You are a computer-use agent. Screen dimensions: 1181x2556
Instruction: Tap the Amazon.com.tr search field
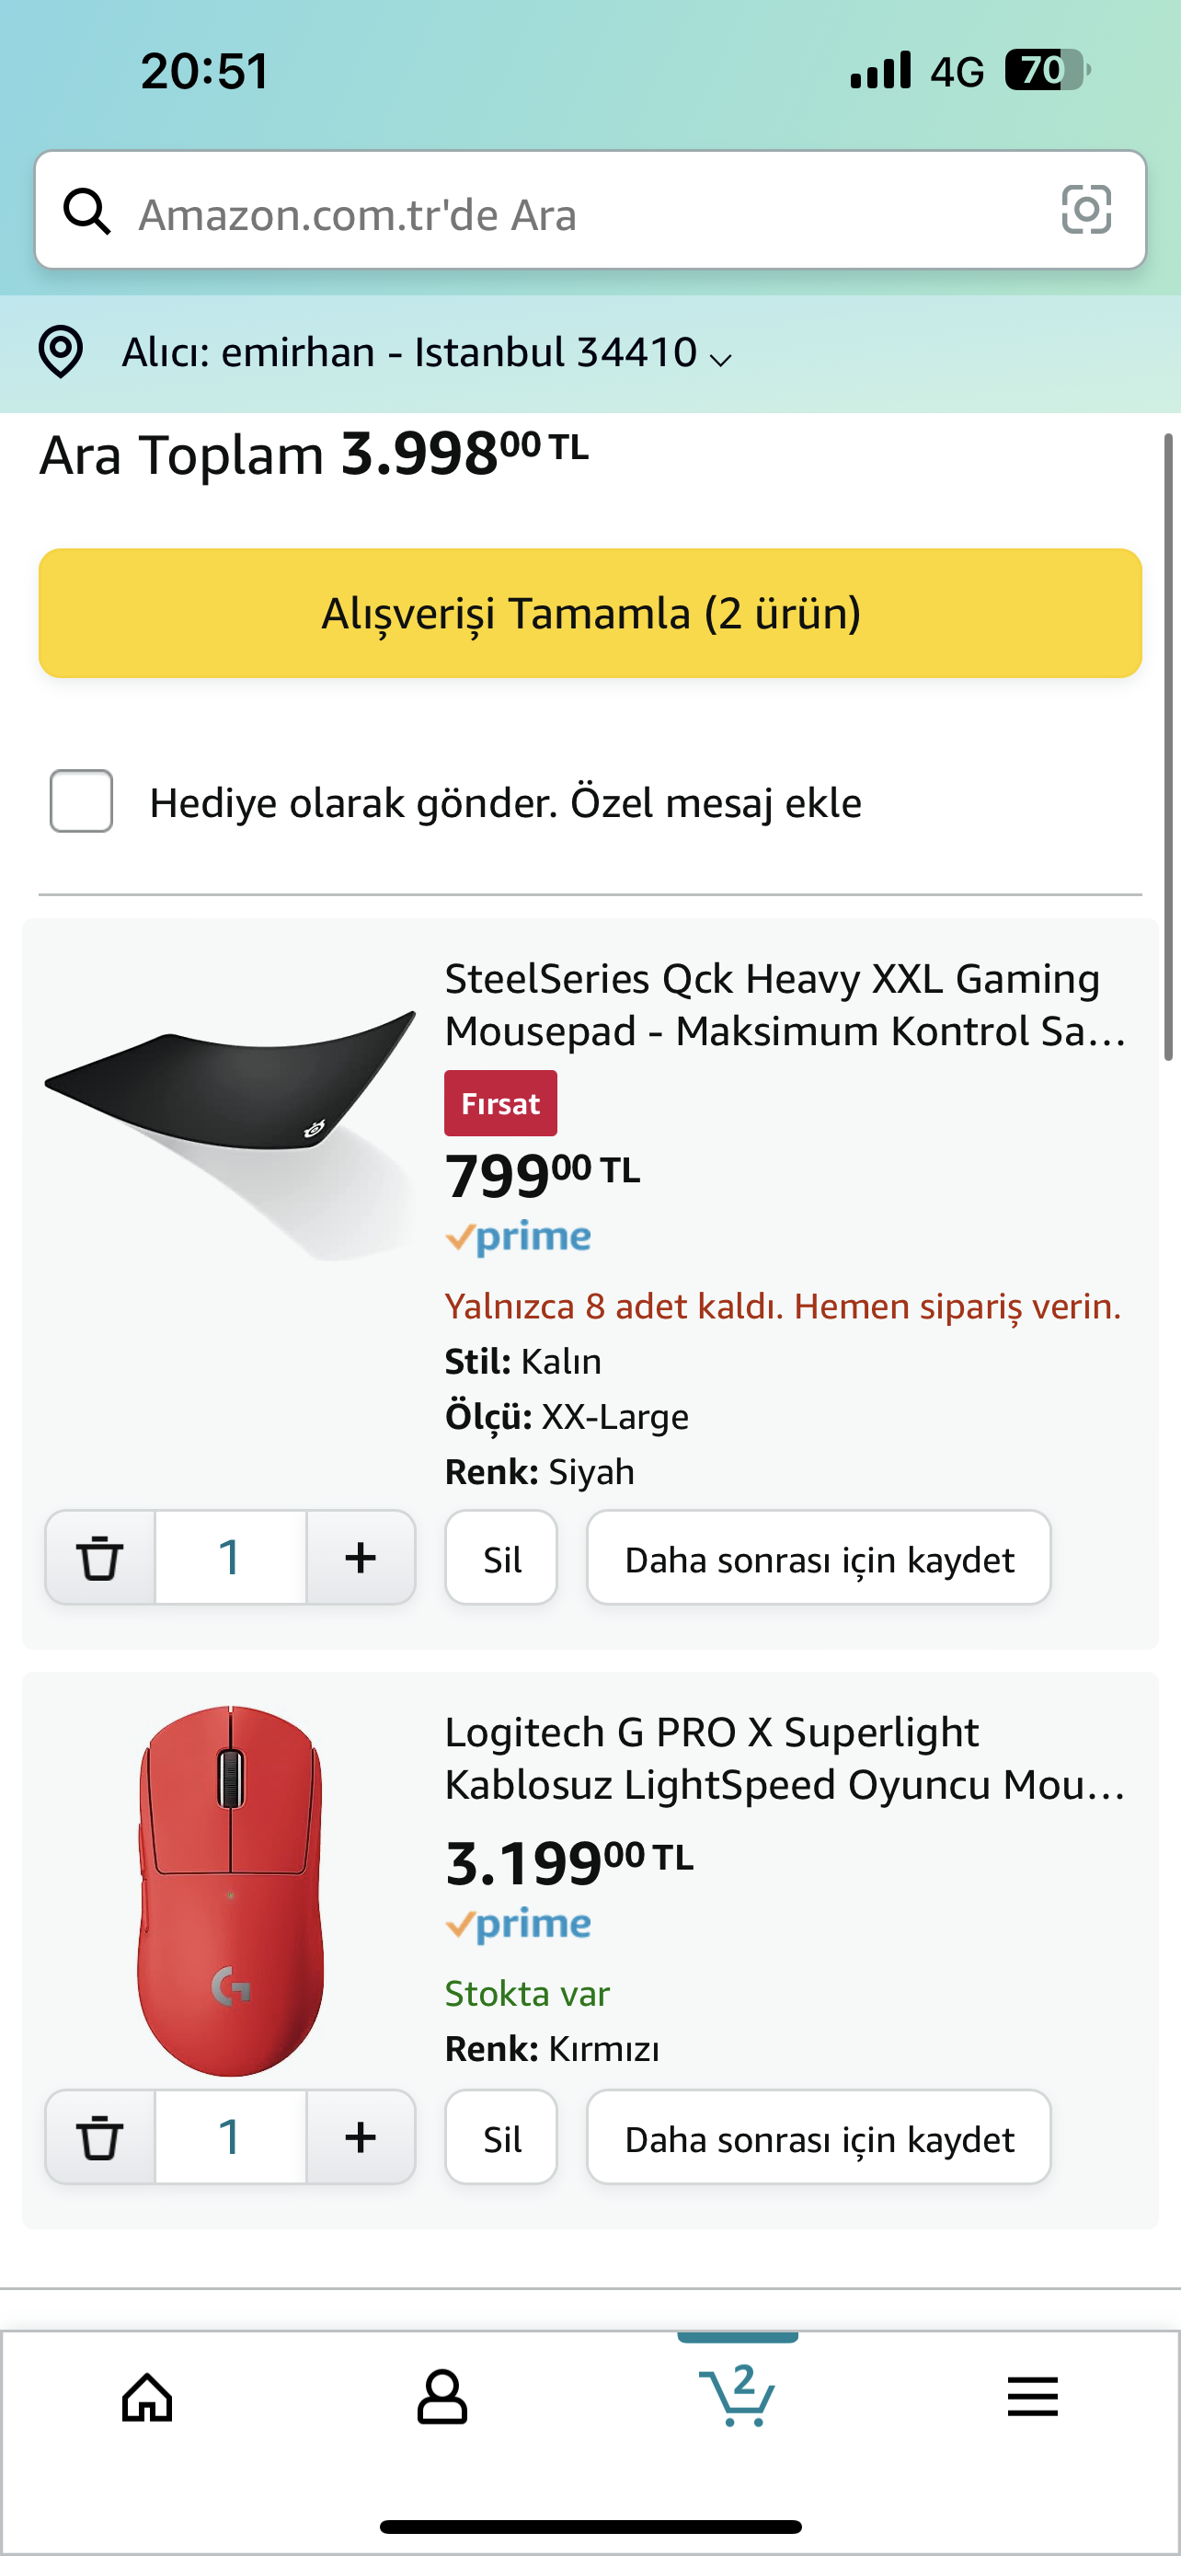pos(585,213)
